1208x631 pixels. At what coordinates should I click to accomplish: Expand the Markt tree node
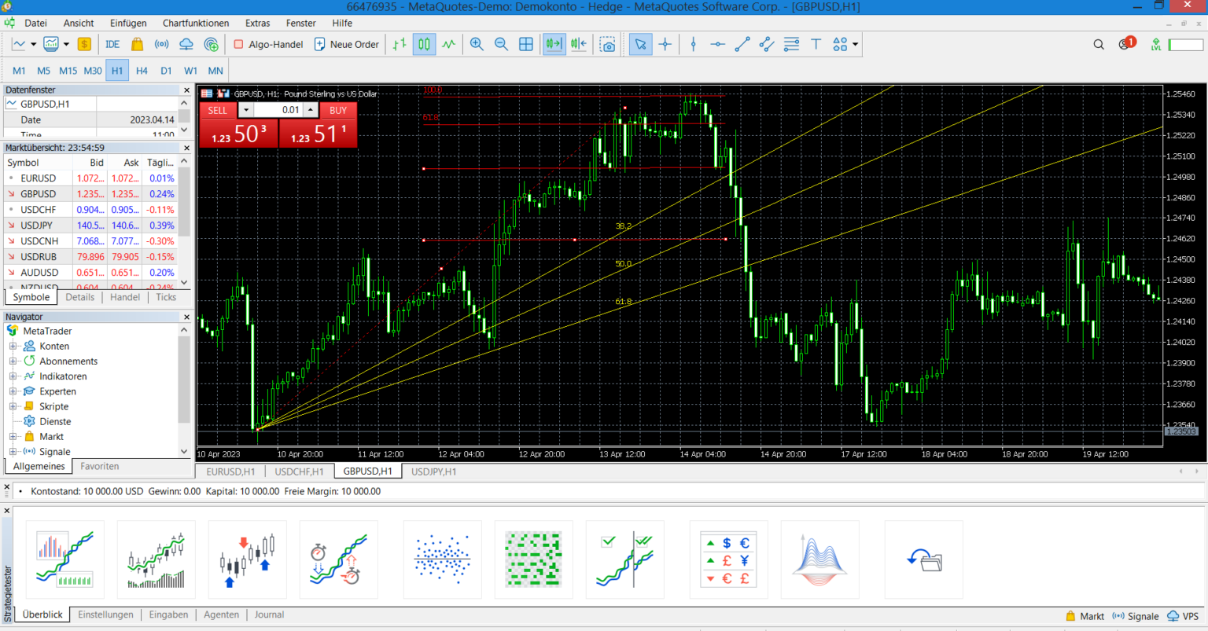(x=13, y=436)
